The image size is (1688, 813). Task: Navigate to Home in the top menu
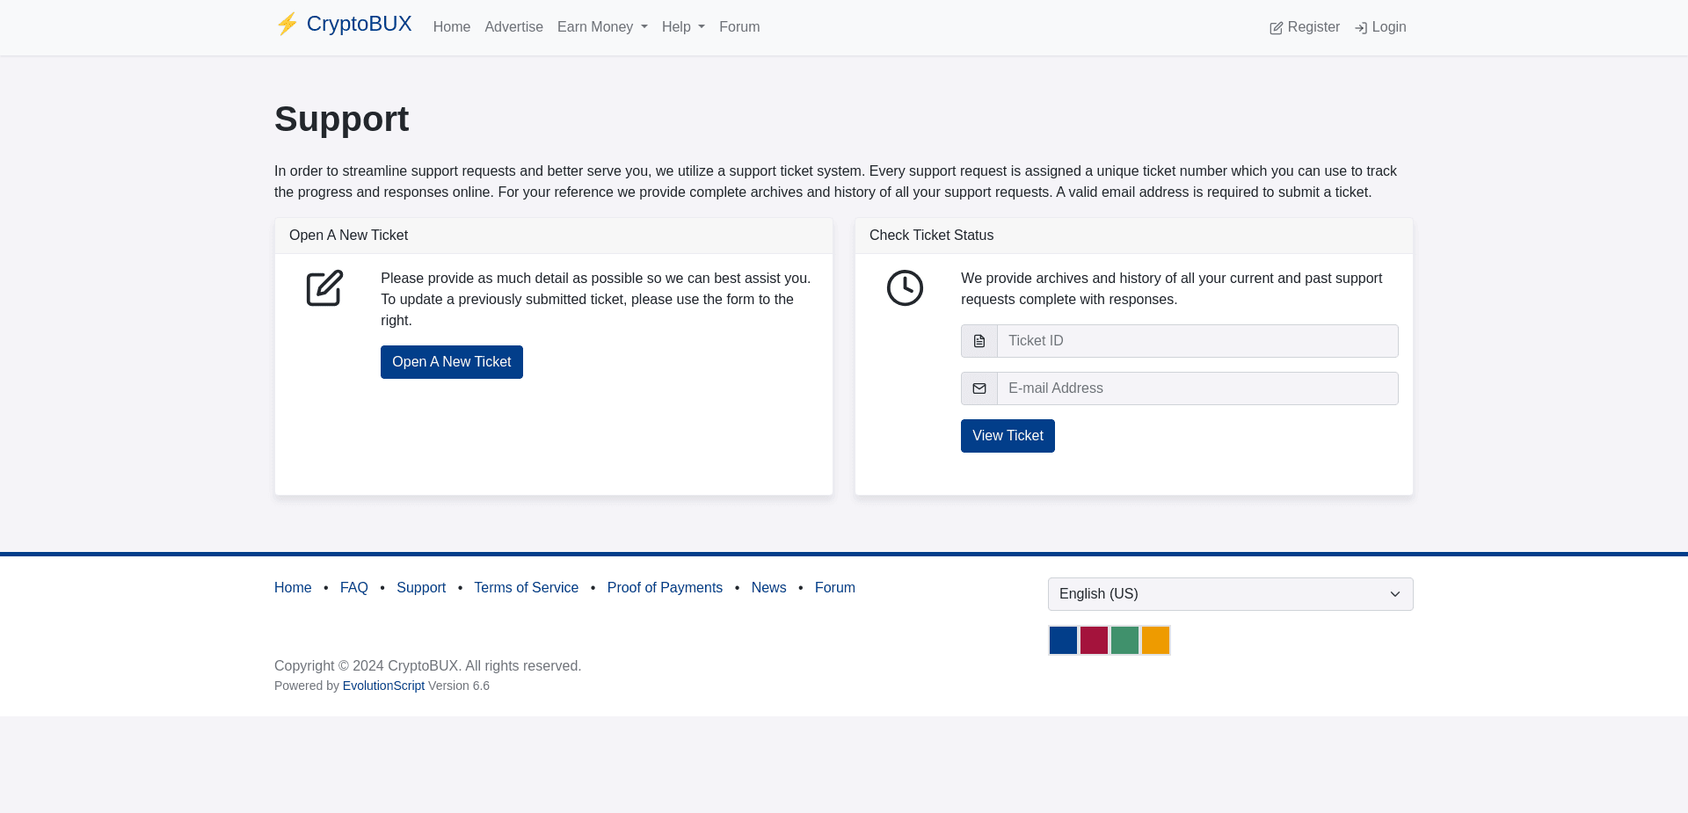point(451,27)
